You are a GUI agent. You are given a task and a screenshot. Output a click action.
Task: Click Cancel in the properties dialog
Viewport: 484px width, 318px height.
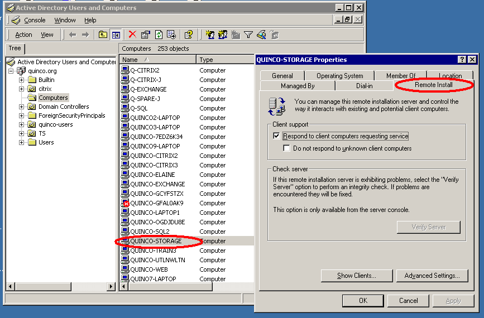coord(408,300)
